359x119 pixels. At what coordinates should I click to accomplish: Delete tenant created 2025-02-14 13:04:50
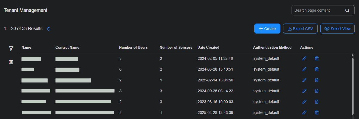point(317,80)
